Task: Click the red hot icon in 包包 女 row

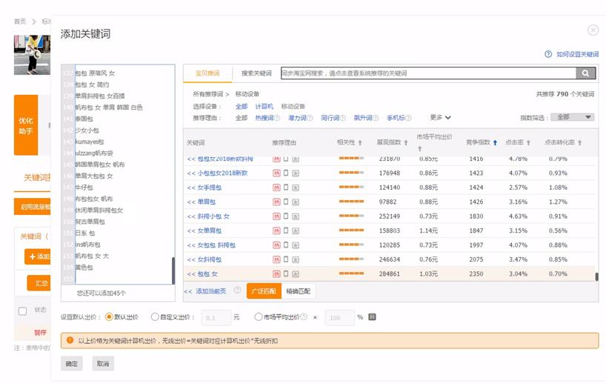Action: pos(276,274)
